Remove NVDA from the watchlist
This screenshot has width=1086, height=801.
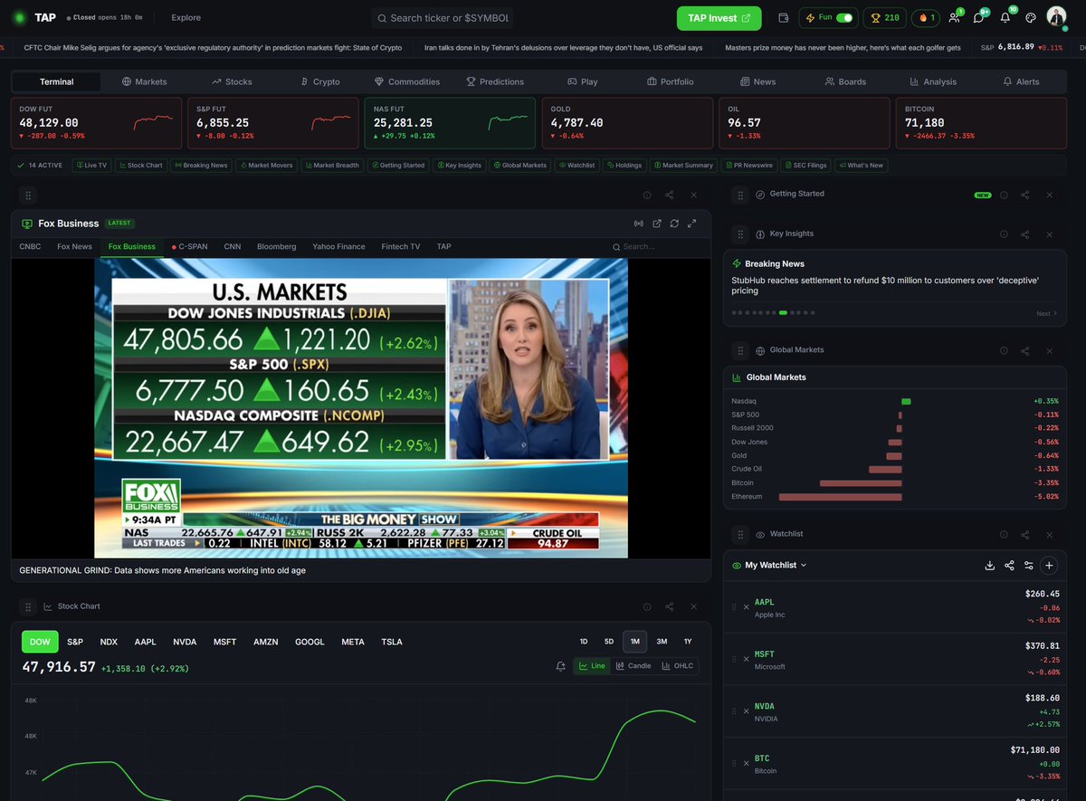[747, 711]
